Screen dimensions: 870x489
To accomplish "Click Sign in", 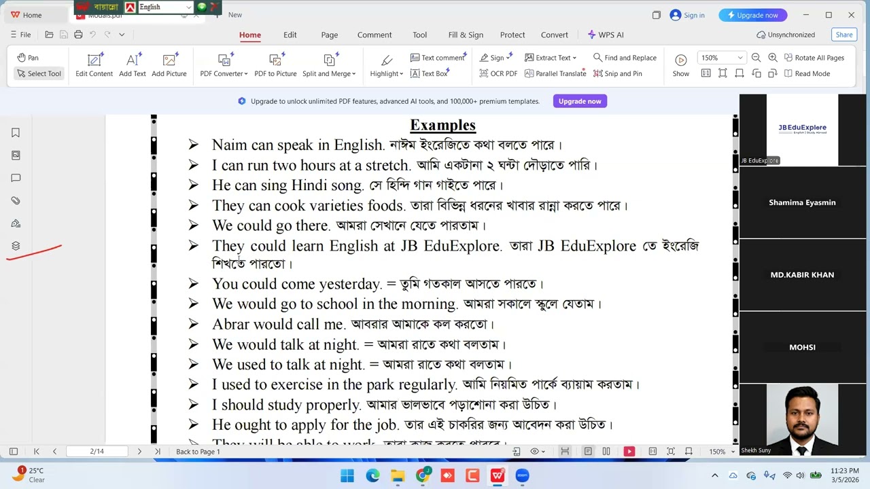I will tap(687, 15).
